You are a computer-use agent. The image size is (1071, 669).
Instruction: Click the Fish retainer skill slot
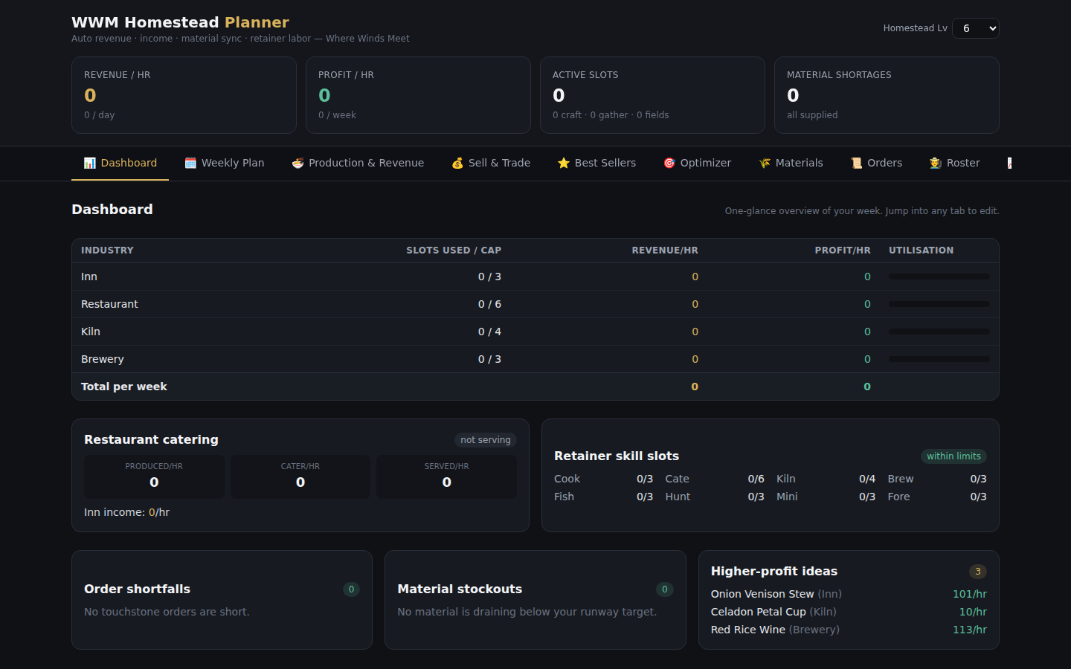click(603, 497)
